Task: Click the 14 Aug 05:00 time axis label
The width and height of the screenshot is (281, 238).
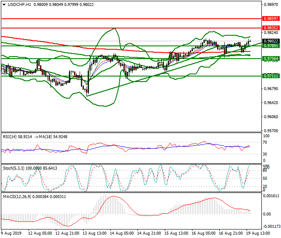Action: tap(122, 233)
